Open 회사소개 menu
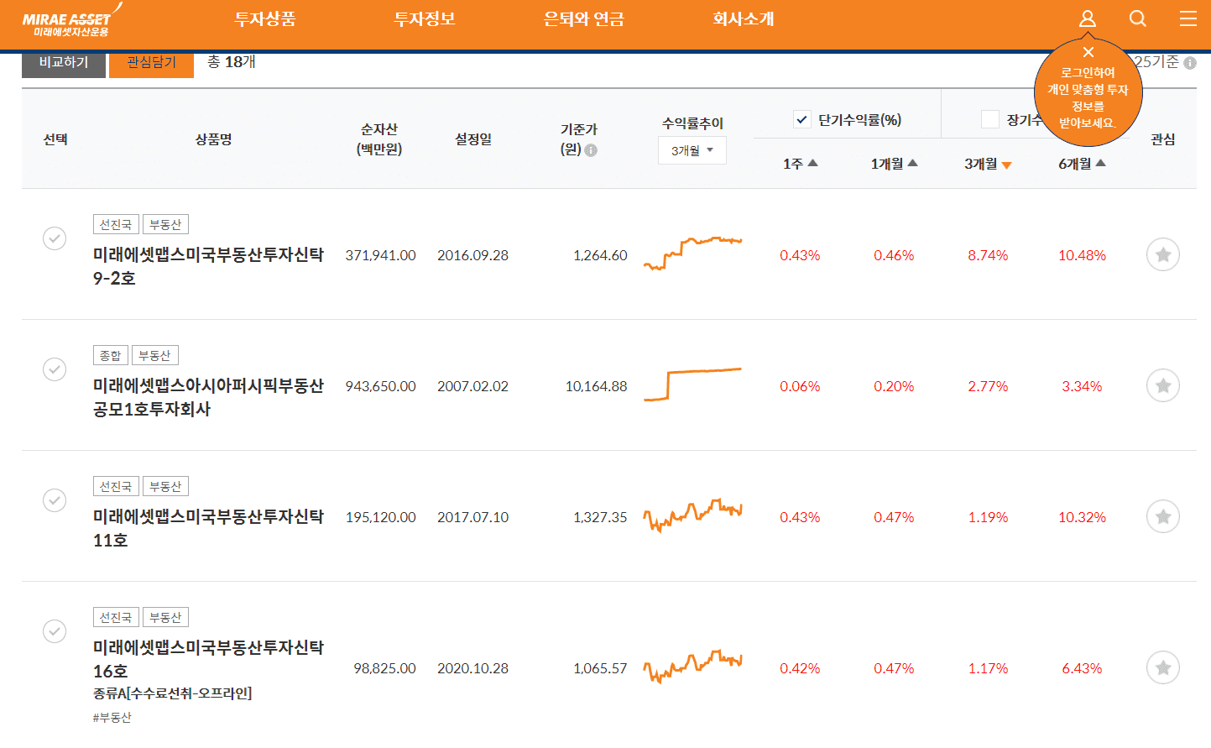Viewport: 1211px width, 748px height. [744, 19]
